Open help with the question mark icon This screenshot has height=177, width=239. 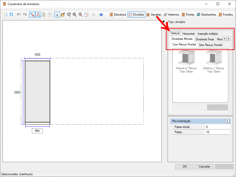(x=101, y=15)
